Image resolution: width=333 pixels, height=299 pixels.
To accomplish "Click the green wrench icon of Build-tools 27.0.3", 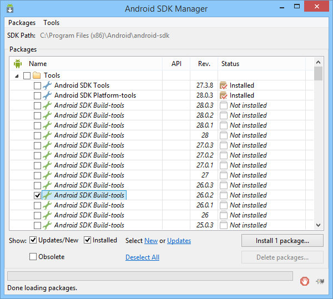I will click(x=47, y=145).
